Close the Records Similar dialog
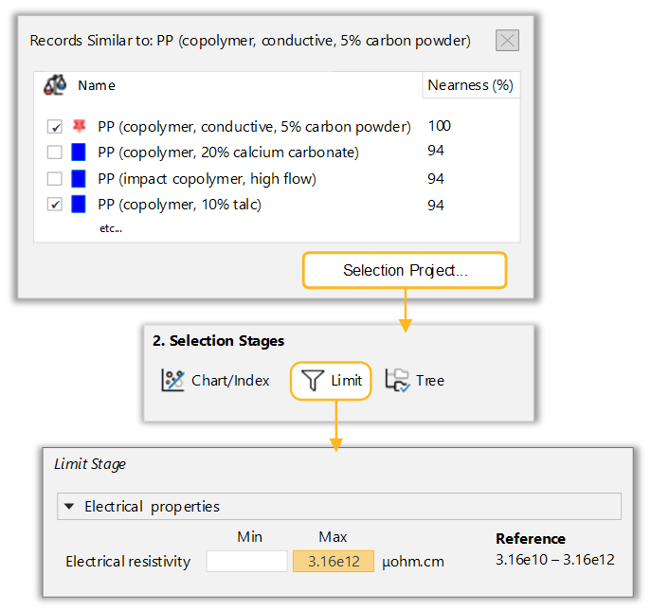Image resolution: width=651 pixels, height=611 pixels. (x=508, y=41)
